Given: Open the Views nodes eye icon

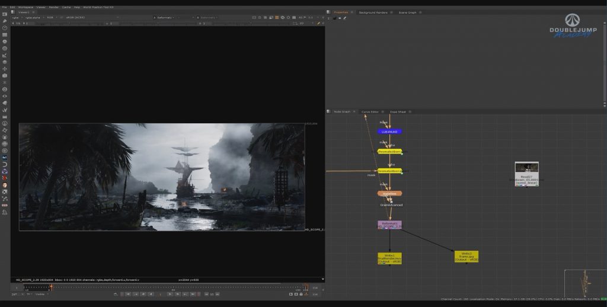Looking at the screenshot, I should click(x=5, y=96).
